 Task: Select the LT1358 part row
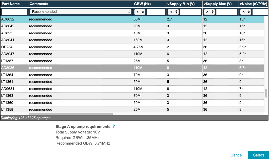click(x=132, y=109)
